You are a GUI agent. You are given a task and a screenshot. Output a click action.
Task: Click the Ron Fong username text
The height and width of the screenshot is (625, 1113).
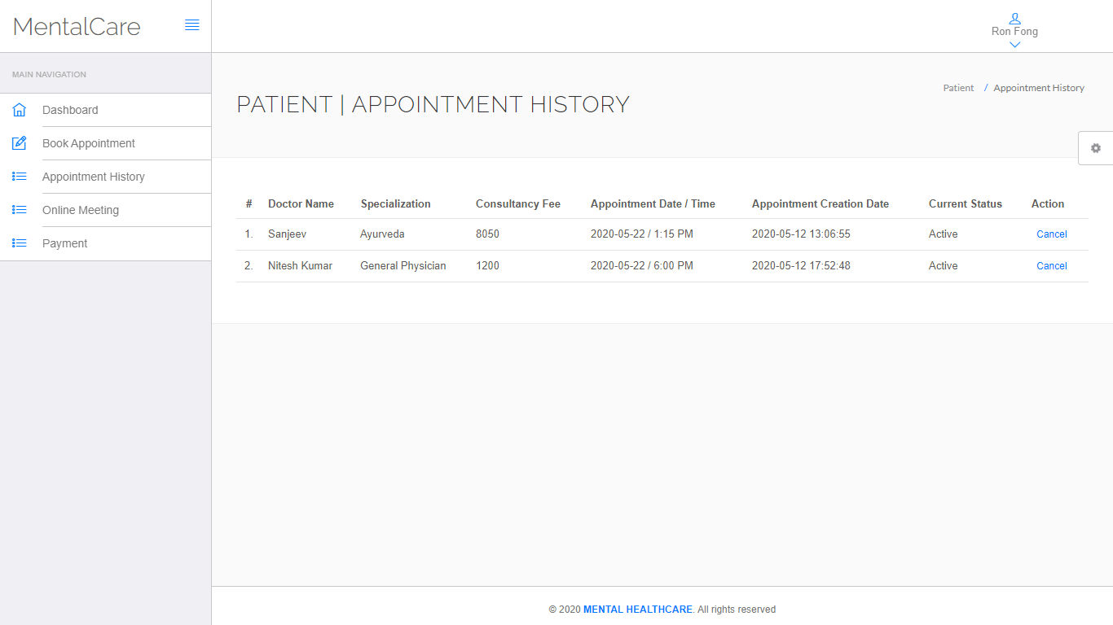tap(1014, 32)
